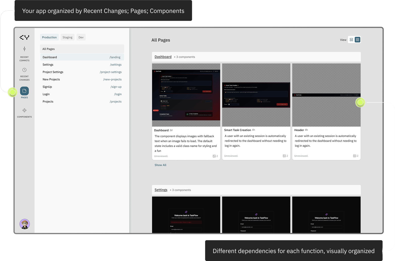Open the Smart Task Creation thumbnail
Viewport: 395px width, 261px height.
(x=256, y=95)
